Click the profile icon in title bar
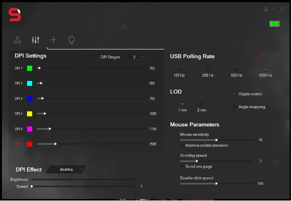Screen dimensions: 292x201 pyautogui.click(x=266, y=9)
